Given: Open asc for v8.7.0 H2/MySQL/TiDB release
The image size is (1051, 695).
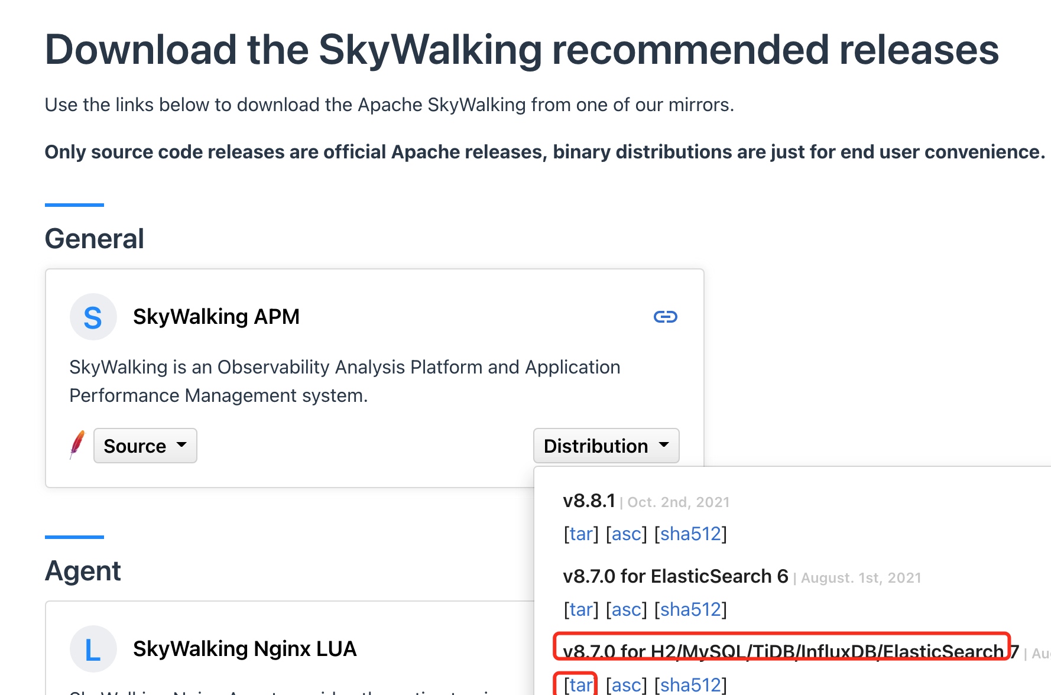Looking at the screenshot, I should tap(627, 685).
